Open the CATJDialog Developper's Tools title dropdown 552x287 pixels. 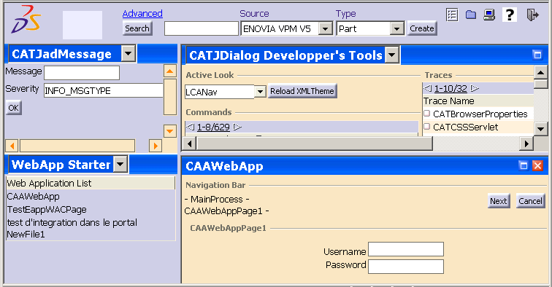(x=392, y=55)
